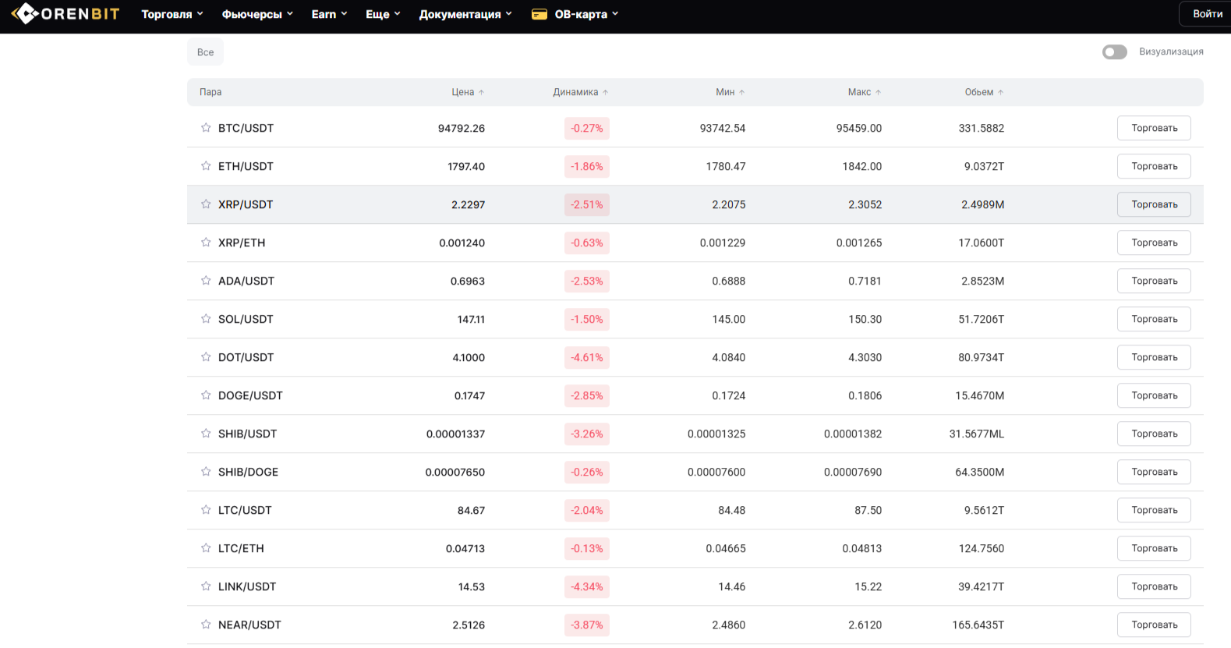Add DOT/USDT to favorites star
This screenshot has height=648, width=1231.
[x=206, y=356]
